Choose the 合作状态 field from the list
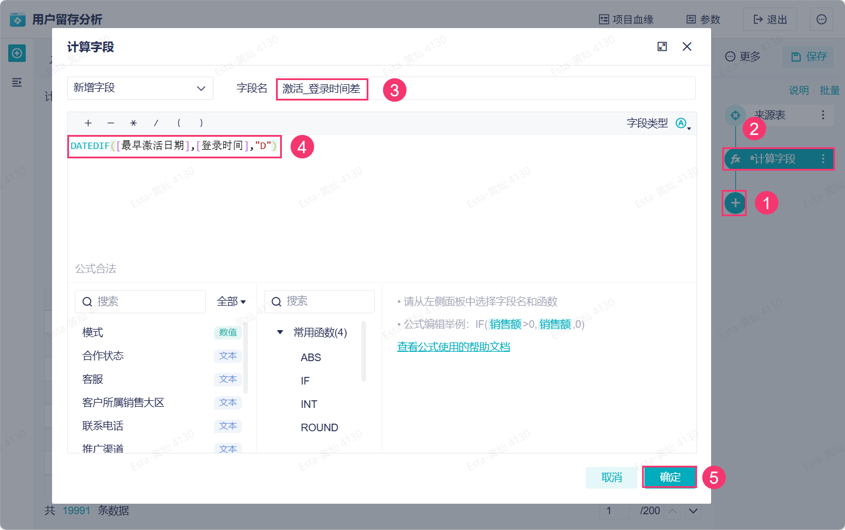 103,356
